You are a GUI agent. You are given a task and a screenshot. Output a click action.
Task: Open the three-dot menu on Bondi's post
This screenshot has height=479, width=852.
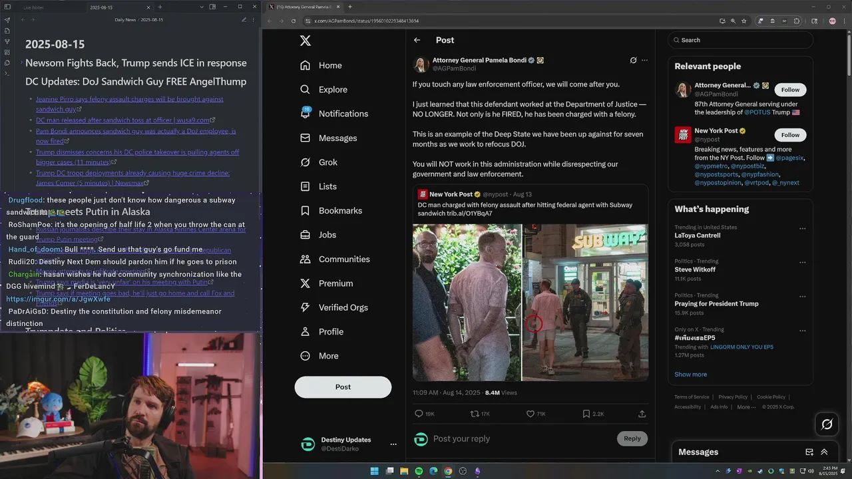pyautogui.click(x=644, y=60)
